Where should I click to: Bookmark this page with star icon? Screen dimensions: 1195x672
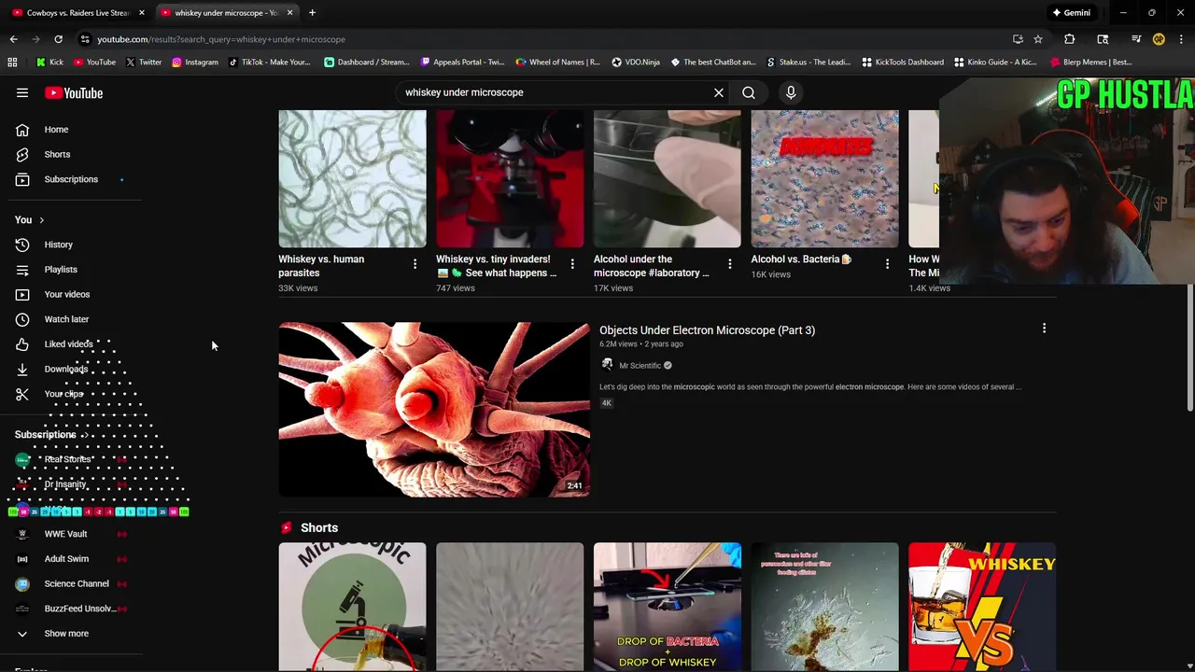coord(1037,39)
